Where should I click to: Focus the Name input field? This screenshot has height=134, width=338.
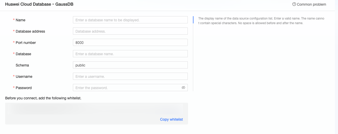(130, 20)
